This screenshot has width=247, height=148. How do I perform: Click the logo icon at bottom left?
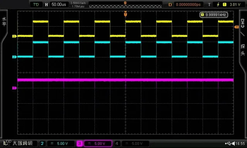click(7, 143)
